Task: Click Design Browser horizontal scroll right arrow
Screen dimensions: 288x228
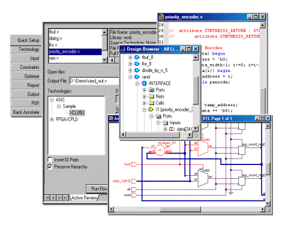Action: coord(190,135)
